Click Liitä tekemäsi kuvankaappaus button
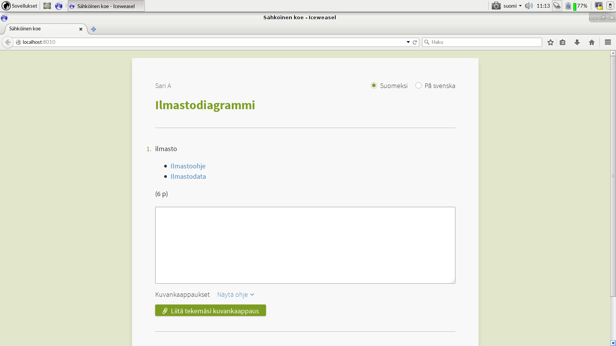This screenshot has height=346, width=616. [x=211, y=311]
